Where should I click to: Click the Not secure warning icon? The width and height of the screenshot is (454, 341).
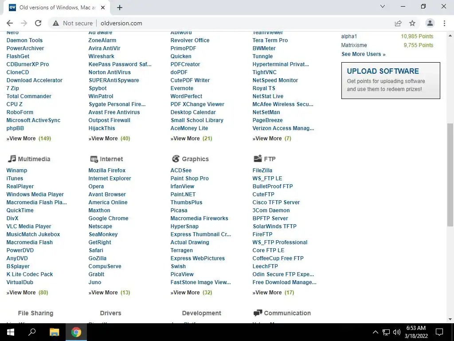pos(56,23)
